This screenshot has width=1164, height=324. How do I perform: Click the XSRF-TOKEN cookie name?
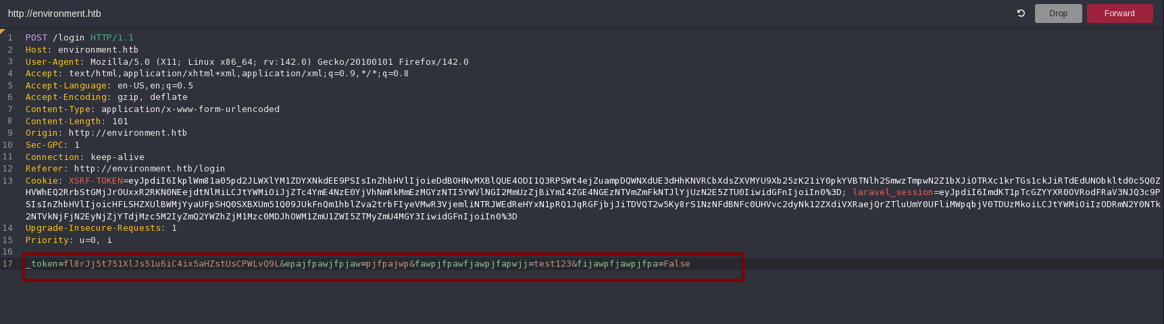click(x=96, y=181)
